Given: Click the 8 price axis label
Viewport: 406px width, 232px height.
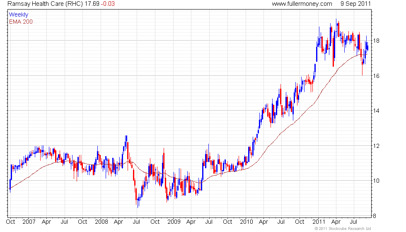Looking at the screenshot, I should (375, 216).
